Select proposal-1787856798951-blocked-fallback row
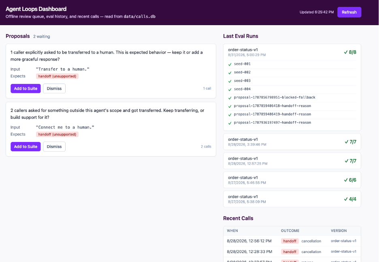Viewport: 379px width, 262px height. pos(292,98)
